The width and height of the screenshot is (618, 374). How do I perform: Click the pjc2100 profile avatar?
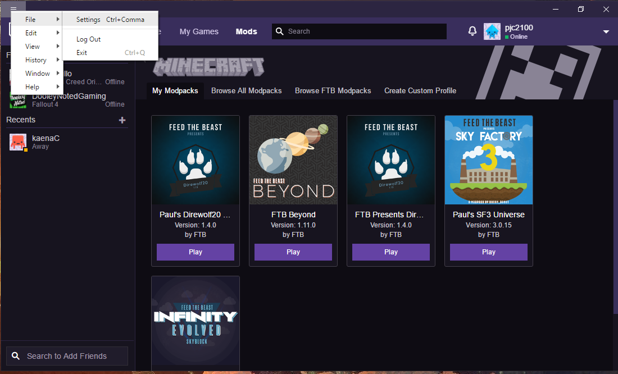(492, 31)
